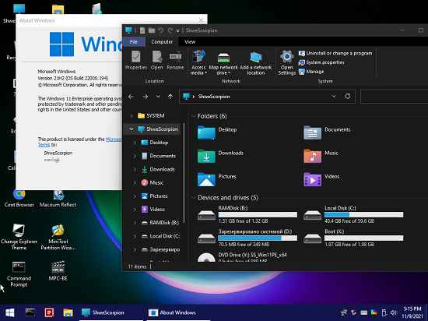Viewport: 428px width, 321px height.
Task: Click the search input field in Explorer
Action: 395,97
